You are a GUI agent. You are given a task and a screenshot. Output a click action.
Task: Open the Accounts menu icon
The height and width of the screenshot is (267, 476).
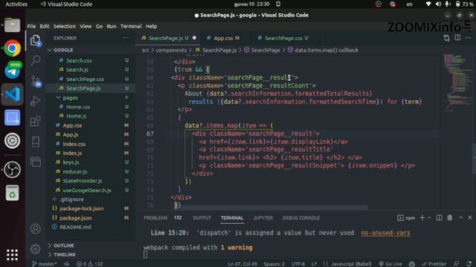pyautogui.click(x=35, y=229)
